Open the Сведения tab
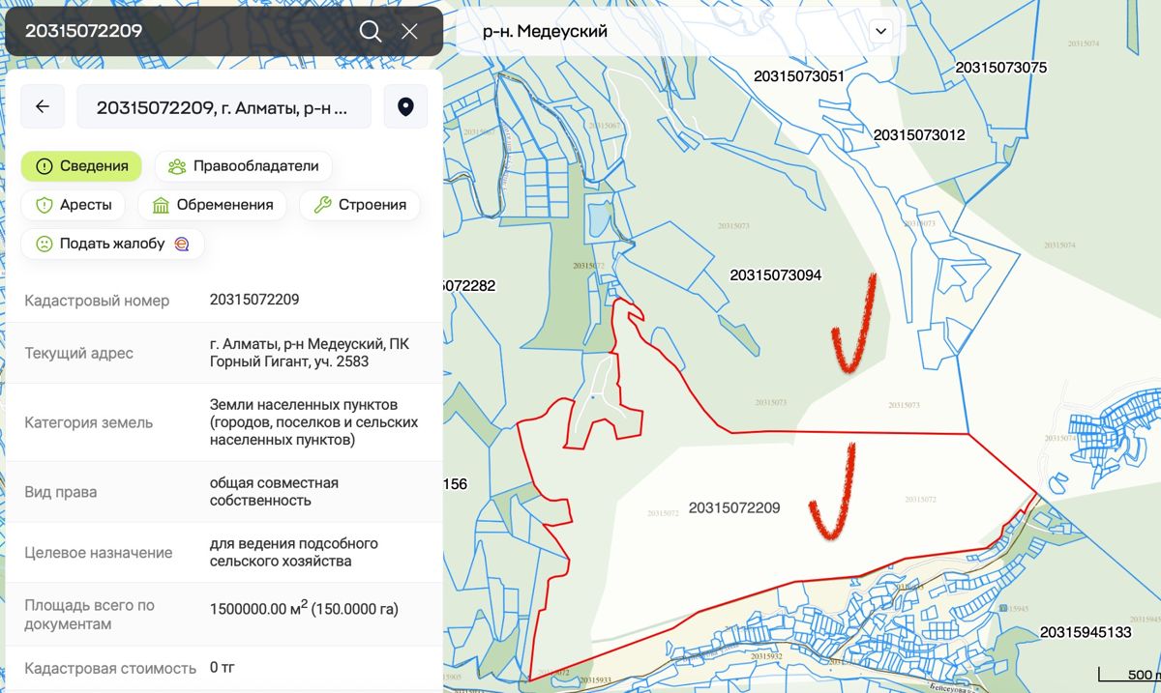 pos(82,166)
